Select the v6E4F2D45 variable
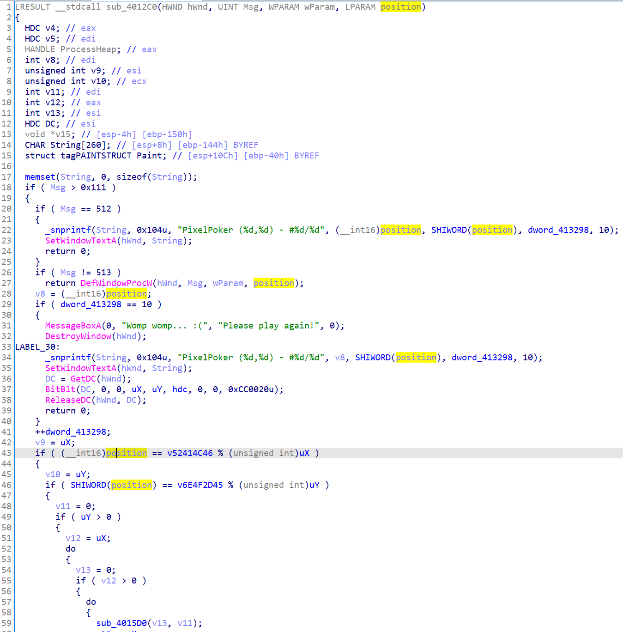Screen dimensions: 623x632 click(x=200, y=485)
